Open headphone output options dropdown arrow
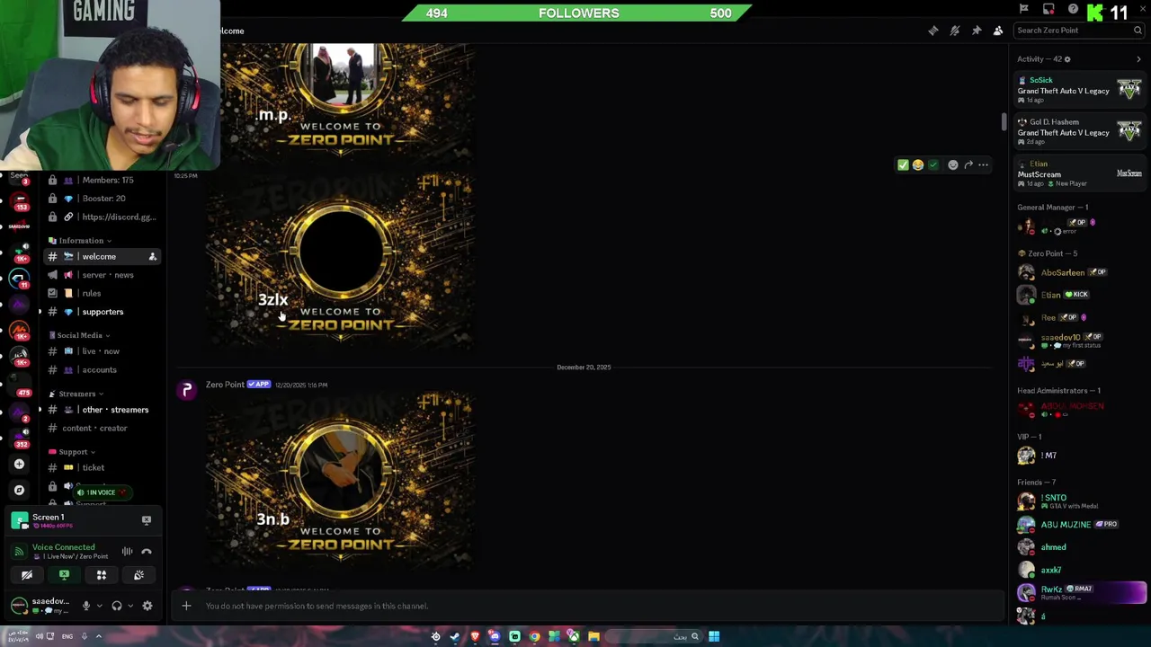Viewport: 1151px width, 647px height. [x=130, y=606]
